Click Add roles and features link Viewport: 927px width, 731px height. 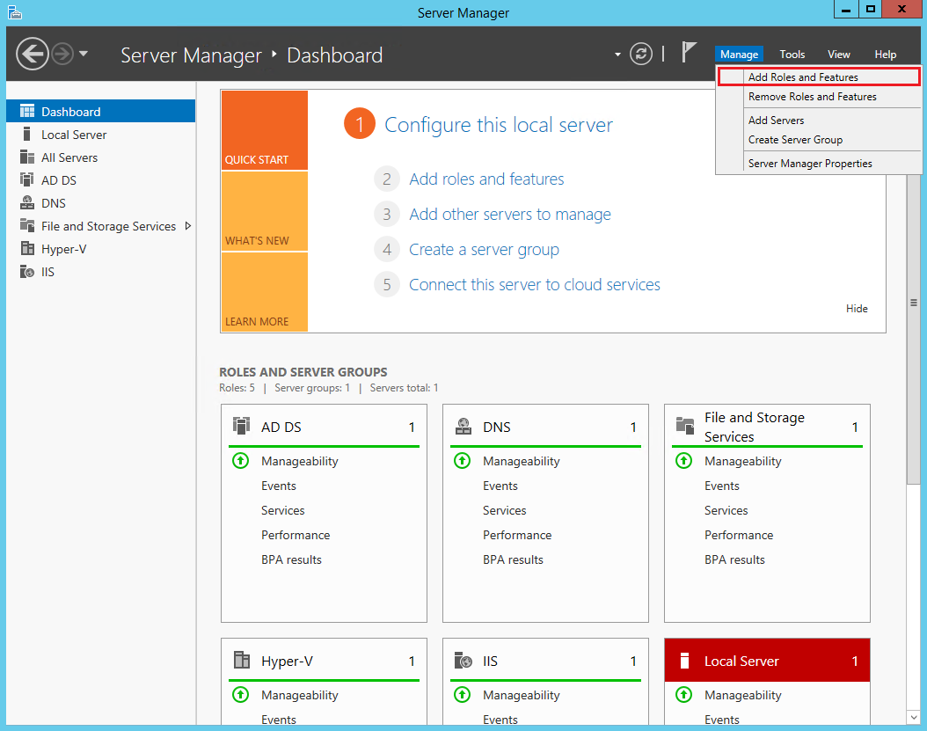[486, 179]
